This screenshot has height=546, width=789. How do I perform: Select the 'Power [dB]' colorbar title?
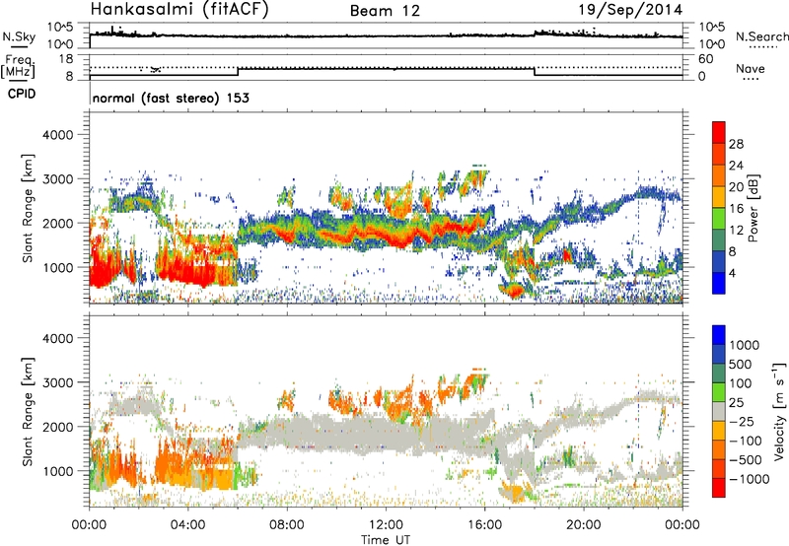click(753, 208)
